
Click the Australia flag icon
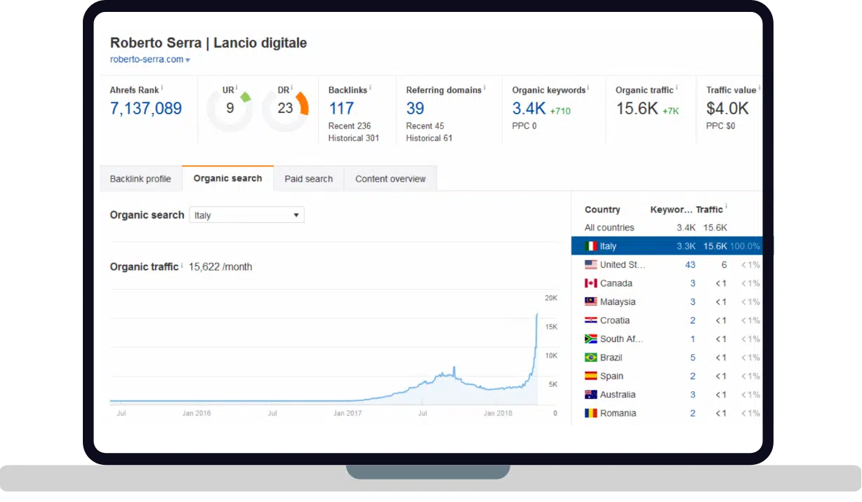pos(591,395)
